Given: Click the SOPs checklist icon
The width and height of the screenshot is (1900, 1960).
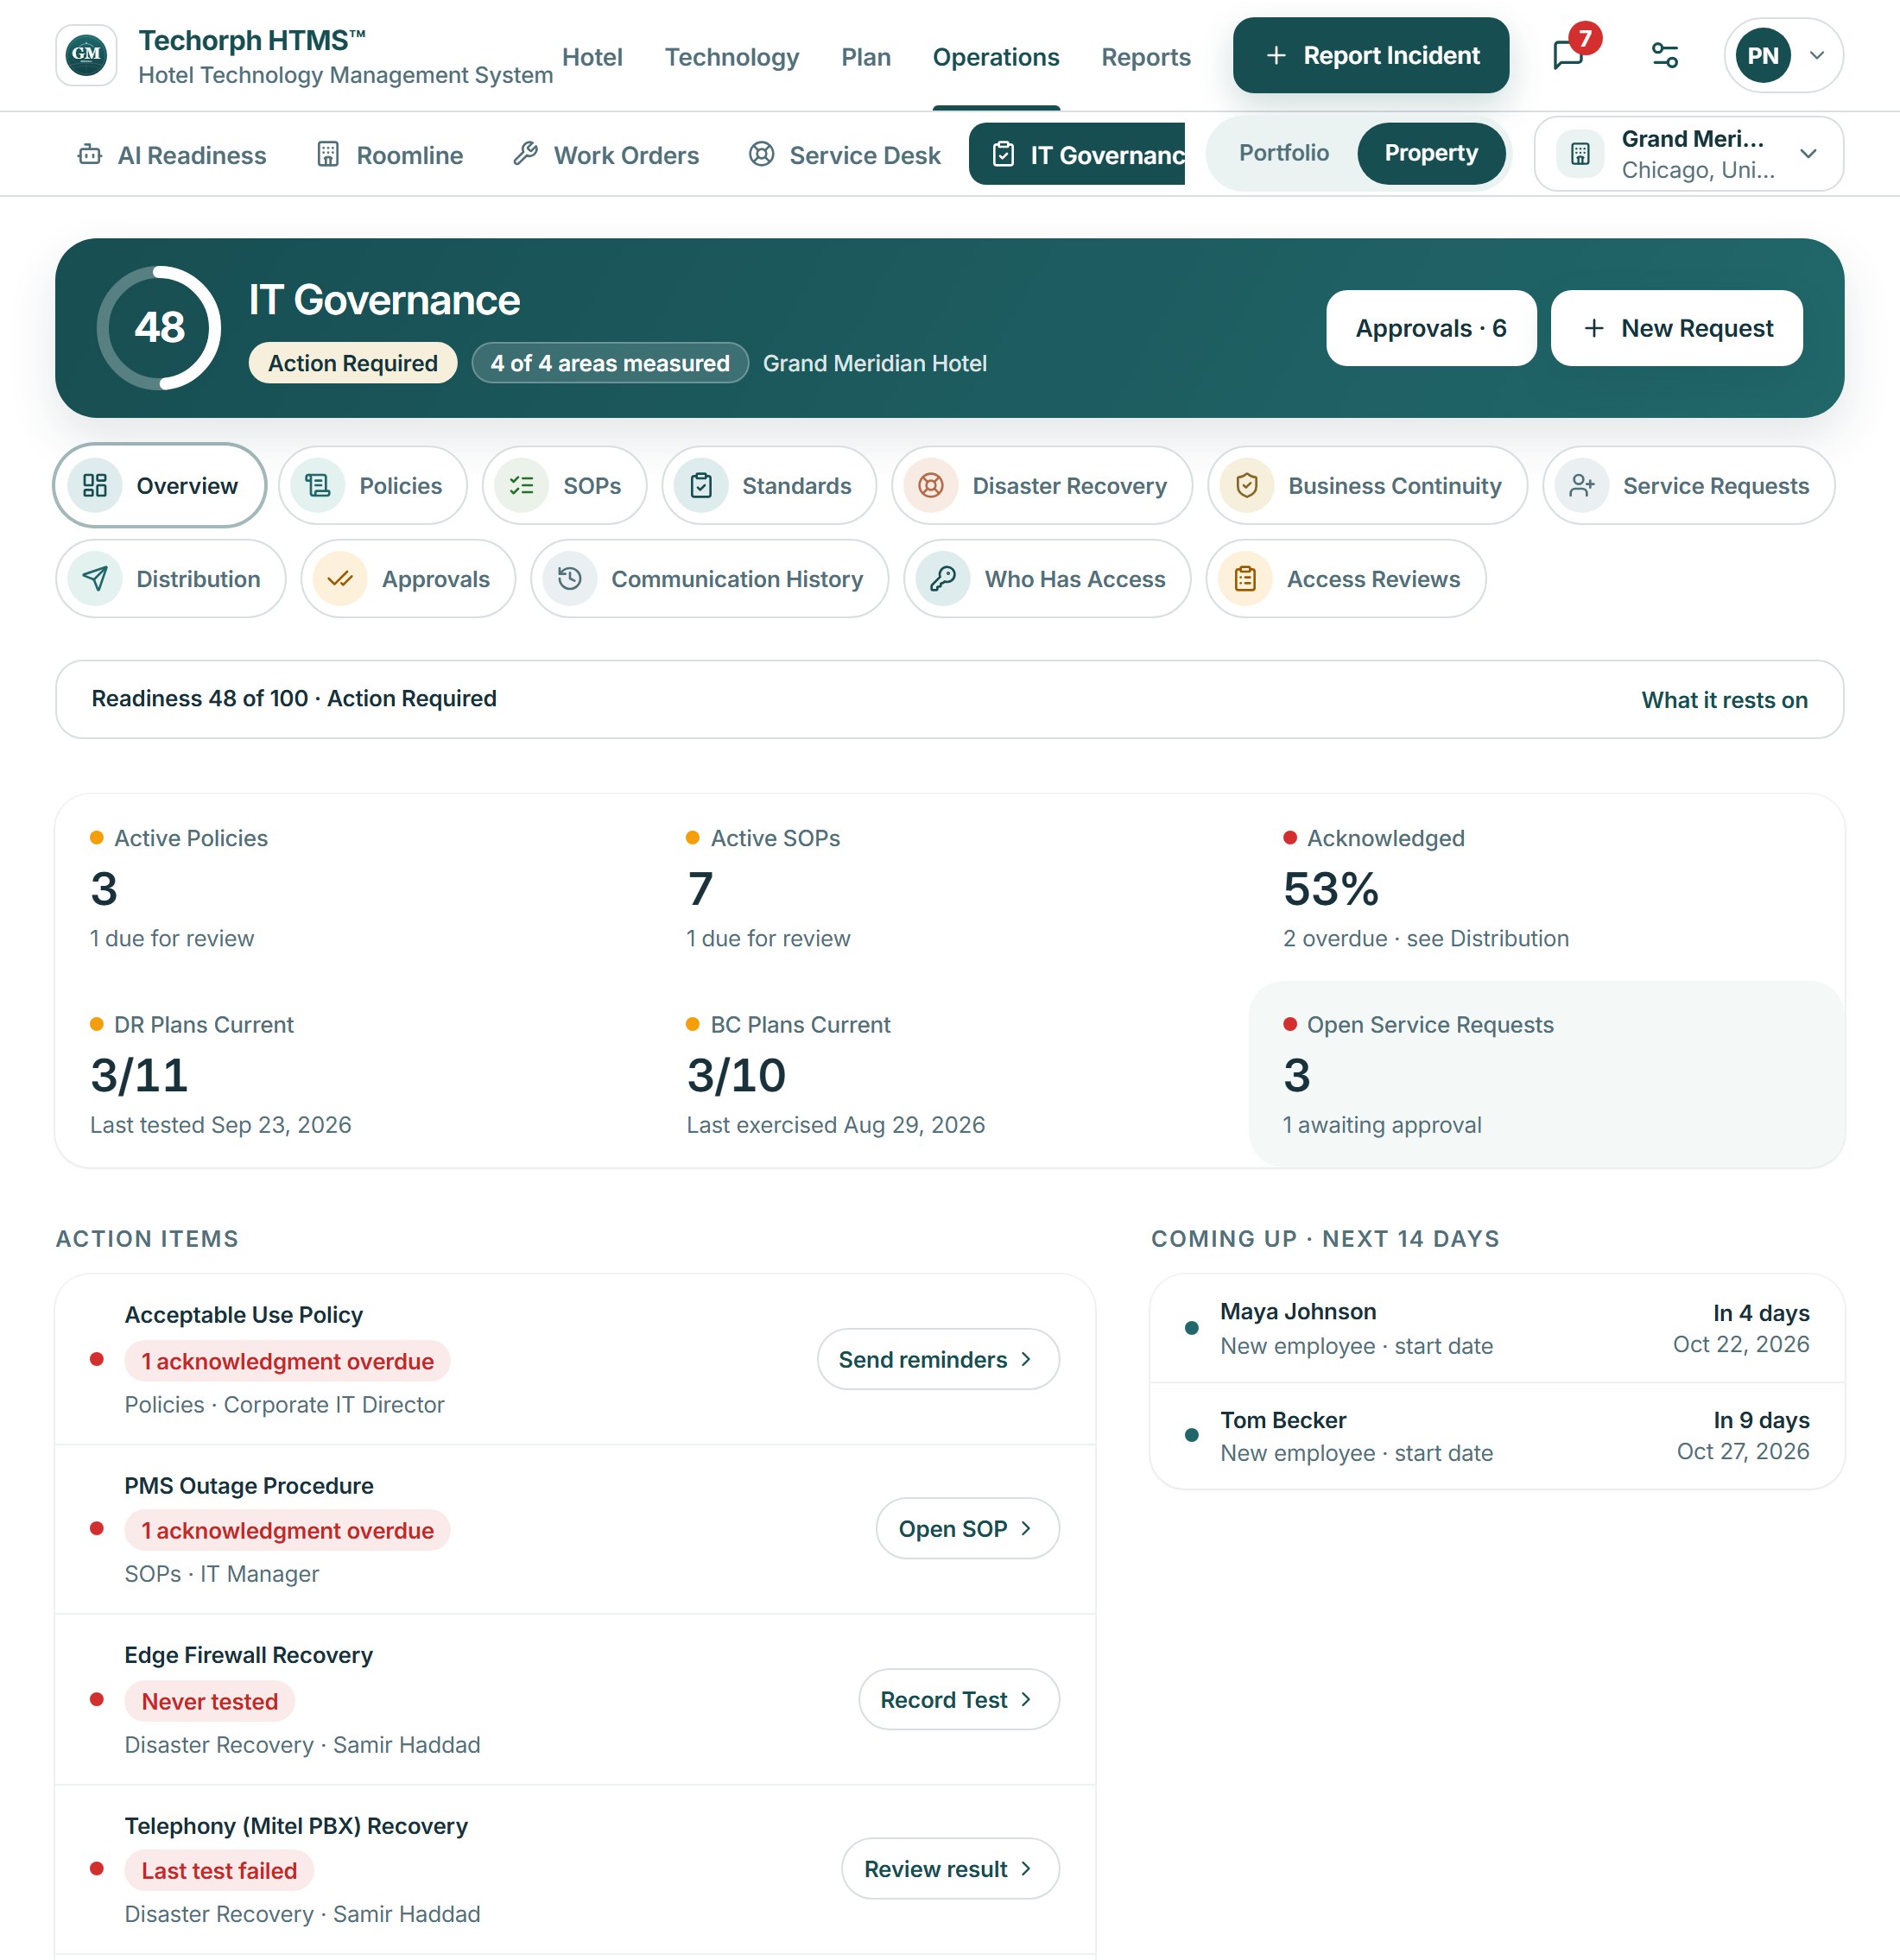Looking at the screenshot, I should point(522,486).
